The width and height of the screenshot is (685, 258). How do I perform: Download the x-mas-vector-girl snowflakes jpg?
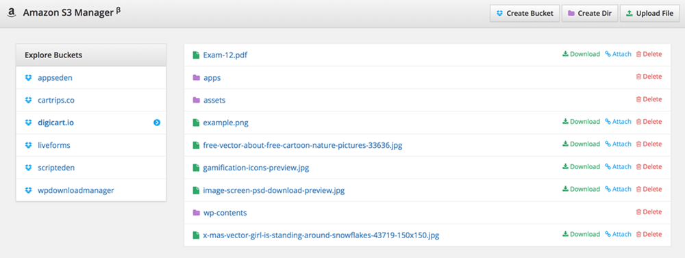tap(581, 235)
